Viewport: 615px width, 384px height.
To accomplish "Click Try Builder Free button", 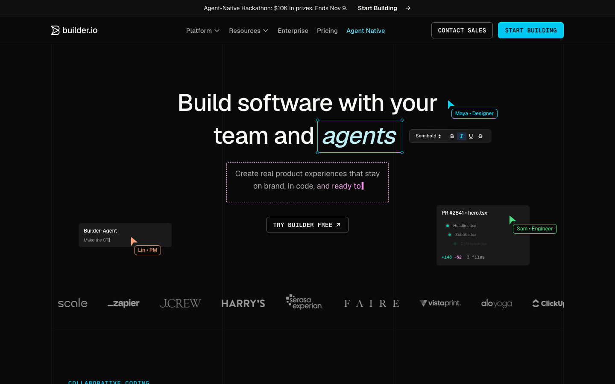I will 307,225.
